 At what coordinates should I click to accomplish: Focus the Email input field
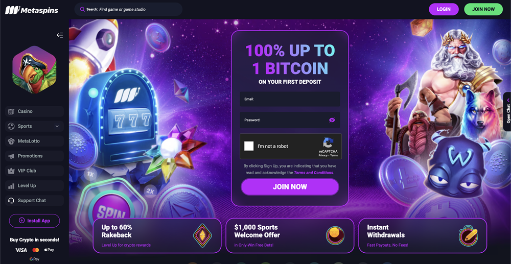click(290, 99)
